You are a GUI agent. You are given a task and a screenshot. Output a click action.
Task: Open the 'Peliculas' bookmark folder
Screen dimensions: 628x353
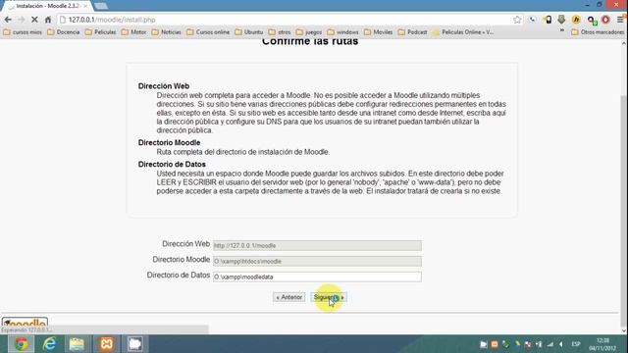[x=100, y=32]
